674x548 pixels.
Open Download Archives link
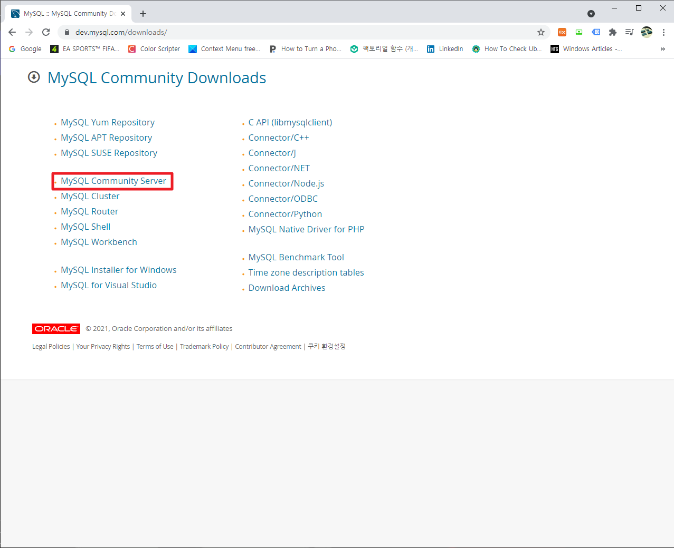click(x=287, y=288)
